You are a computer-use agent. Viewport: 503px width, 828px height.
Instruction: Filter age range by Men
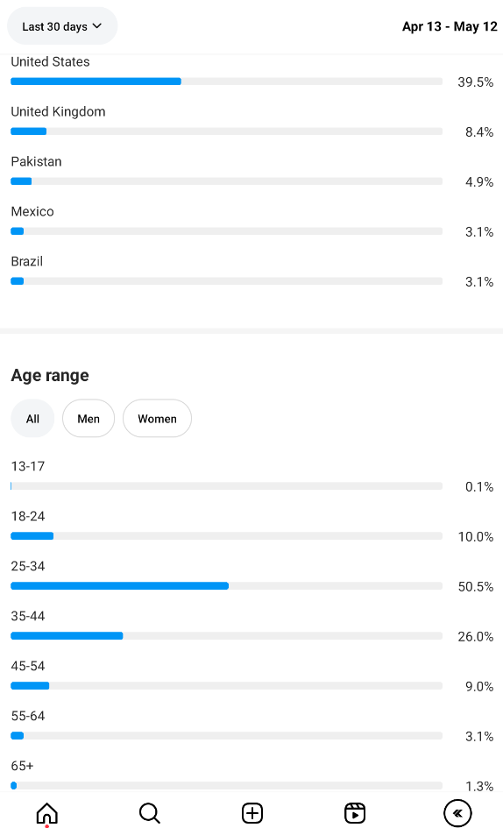pos(89,419)
